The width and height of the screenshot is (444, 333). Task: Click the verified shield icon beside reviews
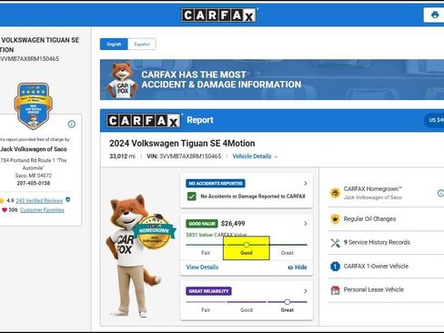coord(68,199)
